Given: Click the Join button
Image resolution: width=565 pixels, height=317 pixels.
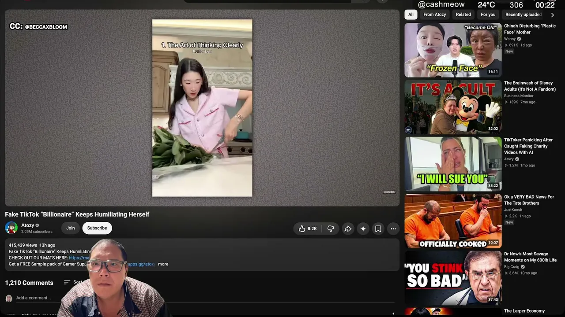Looking at the screenshot, I should 71,228.
